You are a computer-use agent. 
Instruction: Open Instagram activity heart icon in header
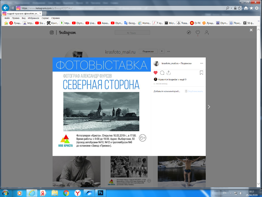(x=198, y=33)
